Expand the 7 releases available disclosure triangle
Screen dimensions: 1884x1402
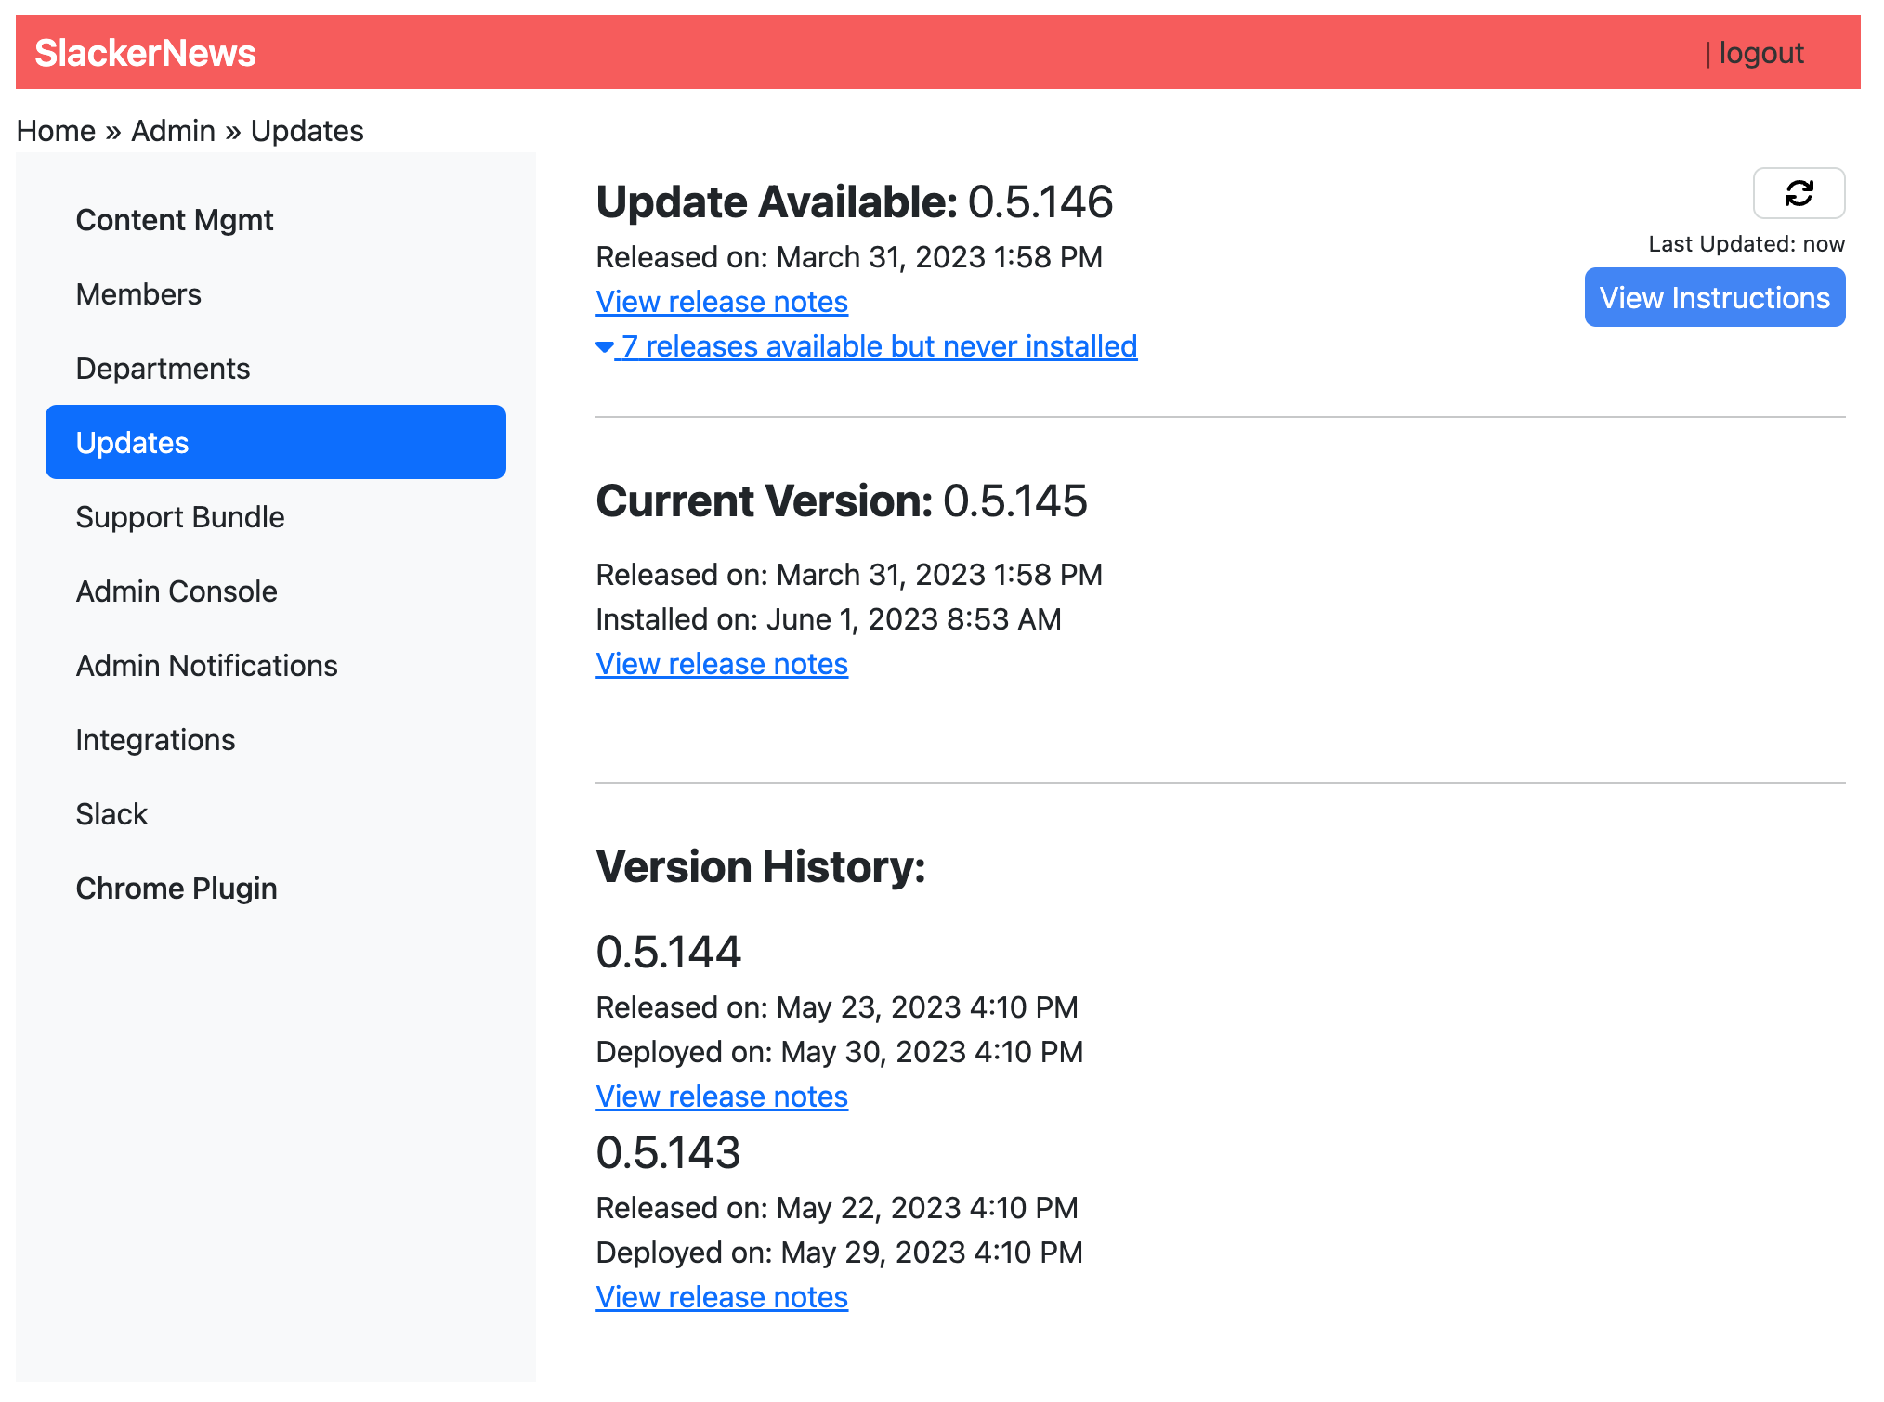click(x=605, y=346)
